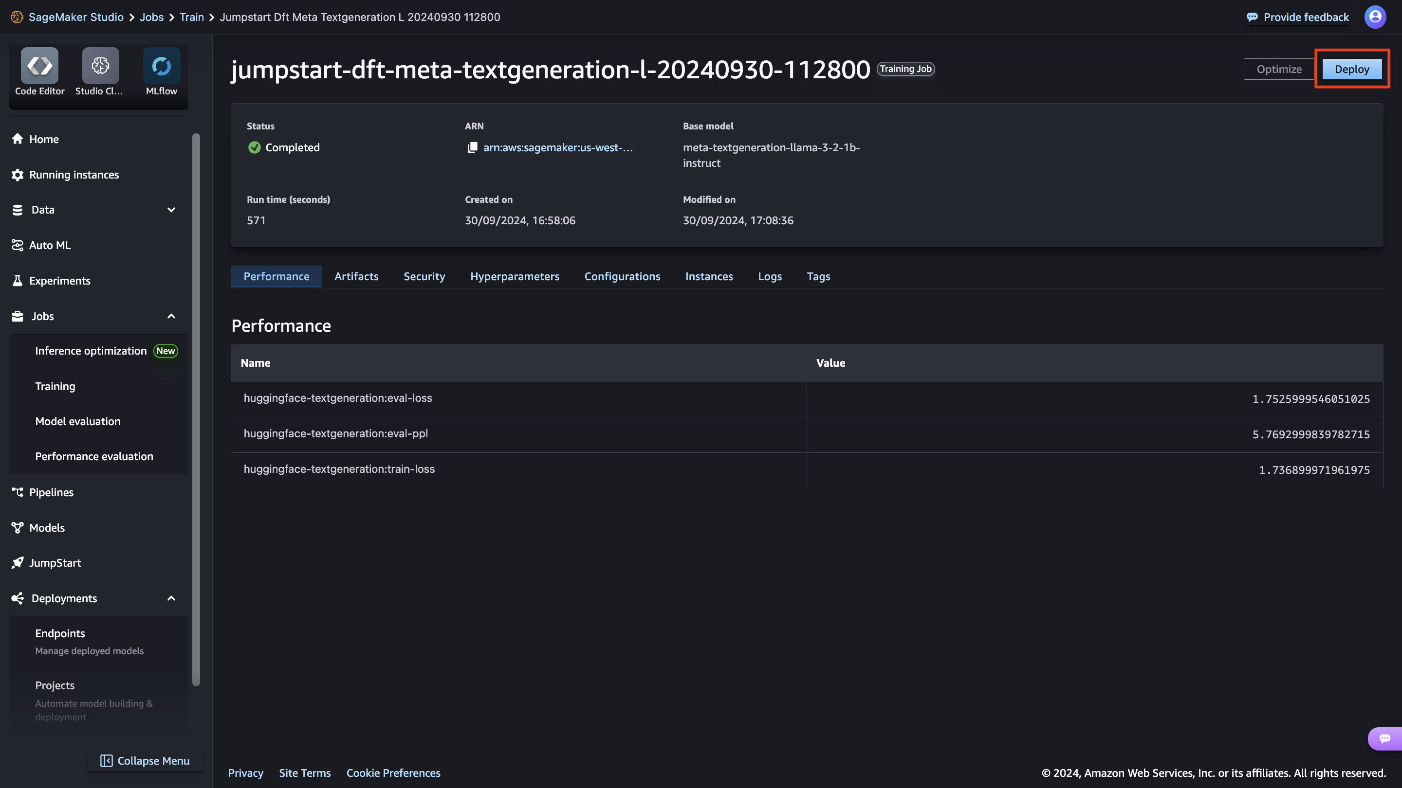Click the Deploy button
Image resolution: width=1402 pixels, height=788 pixels.
click(x=1352, y=69)
